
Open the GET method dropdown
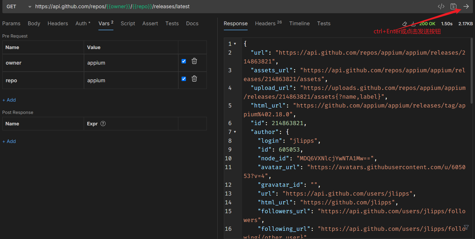coord(19,6)
